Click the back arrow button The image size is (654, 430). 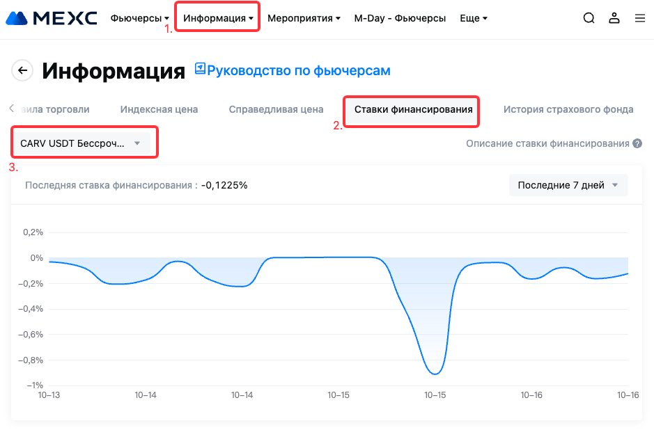point(23,70)
